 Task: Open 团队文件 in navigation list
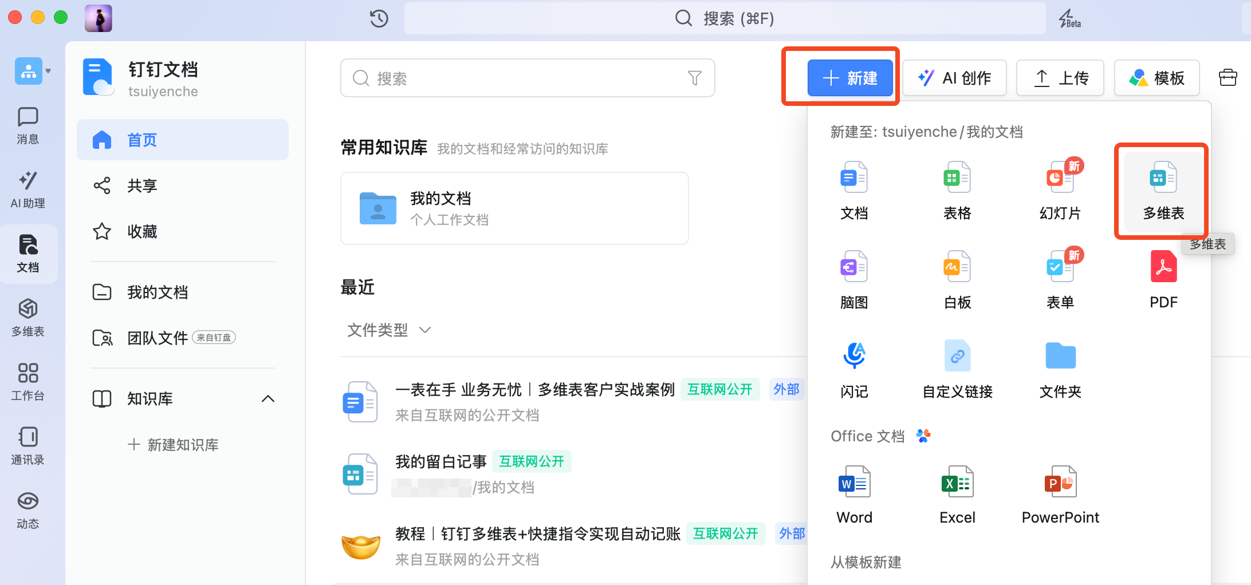point(183,338)
